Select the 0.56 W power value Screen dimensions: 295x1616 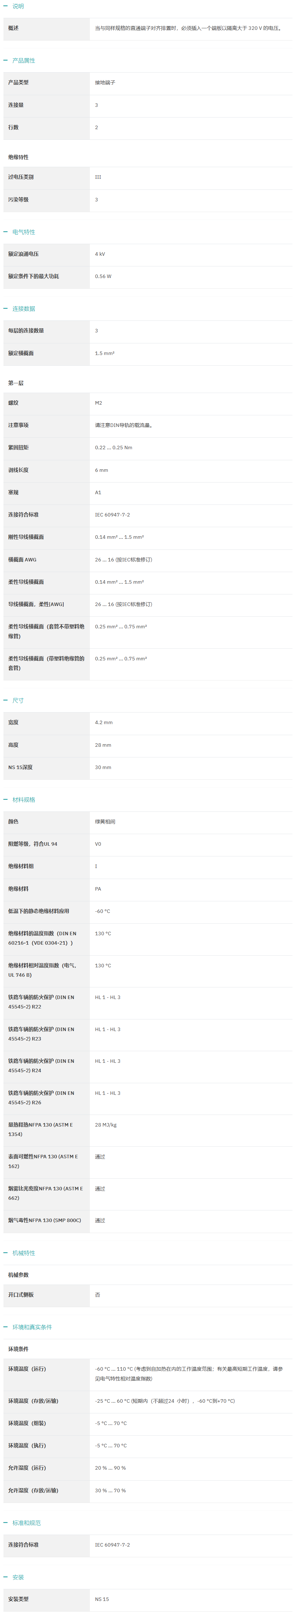point(103,276)
